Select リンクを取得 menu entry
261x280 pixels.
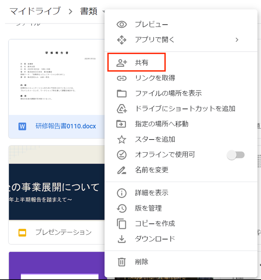[181, 78]
